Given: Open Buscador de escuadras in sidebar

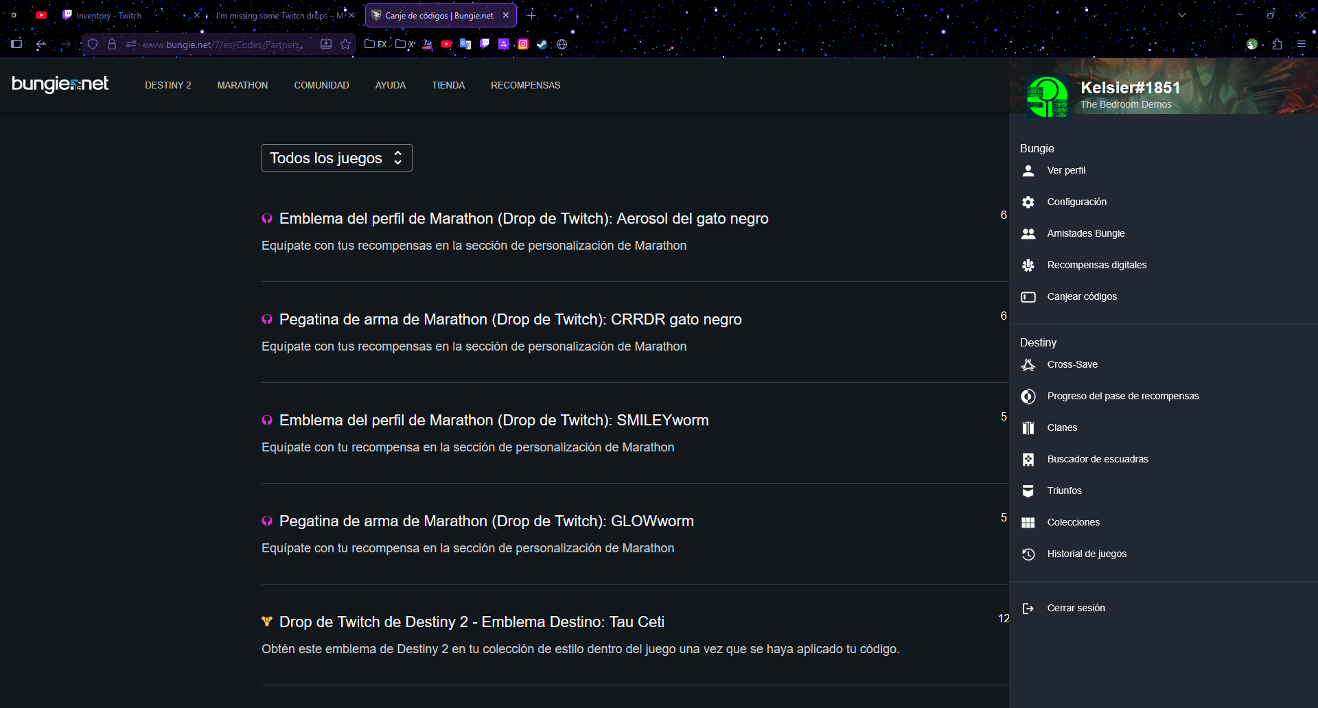Looking at the screenshot, I should point(1097,460).
